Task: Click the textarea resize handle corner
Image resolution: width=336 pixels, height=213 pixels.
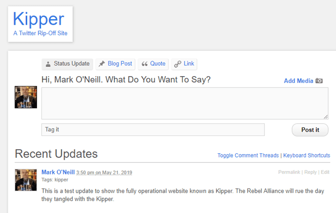Action: click(326, 117)
